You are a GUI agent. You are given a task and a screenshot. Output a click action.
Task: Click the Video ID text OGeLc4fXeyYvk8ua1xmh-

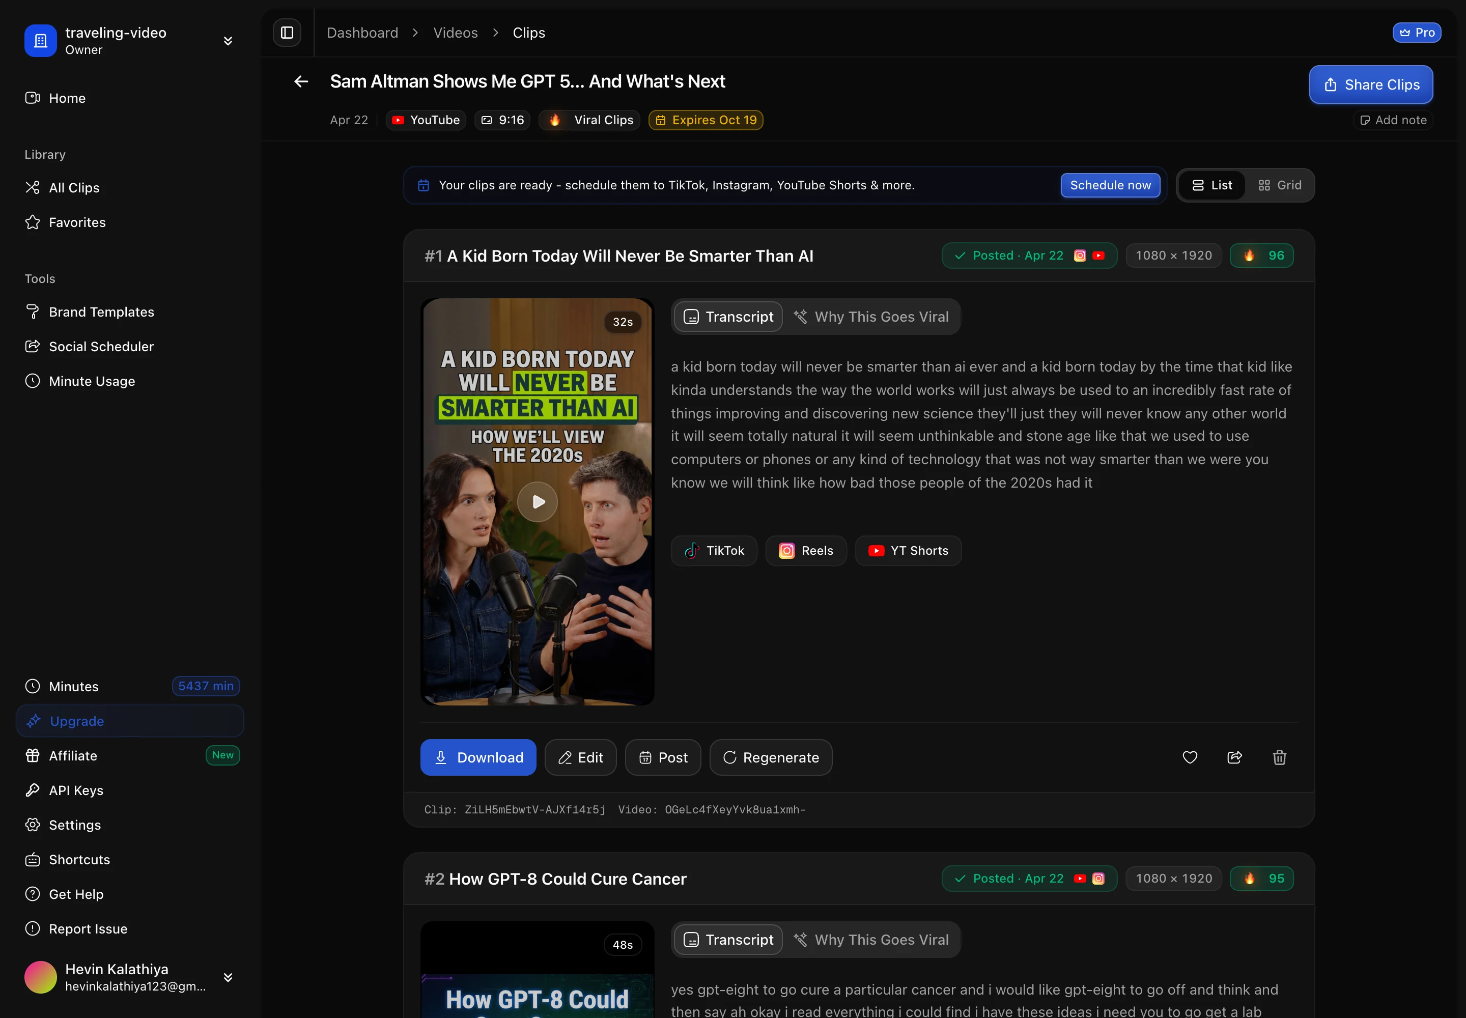tap(735, 809)
